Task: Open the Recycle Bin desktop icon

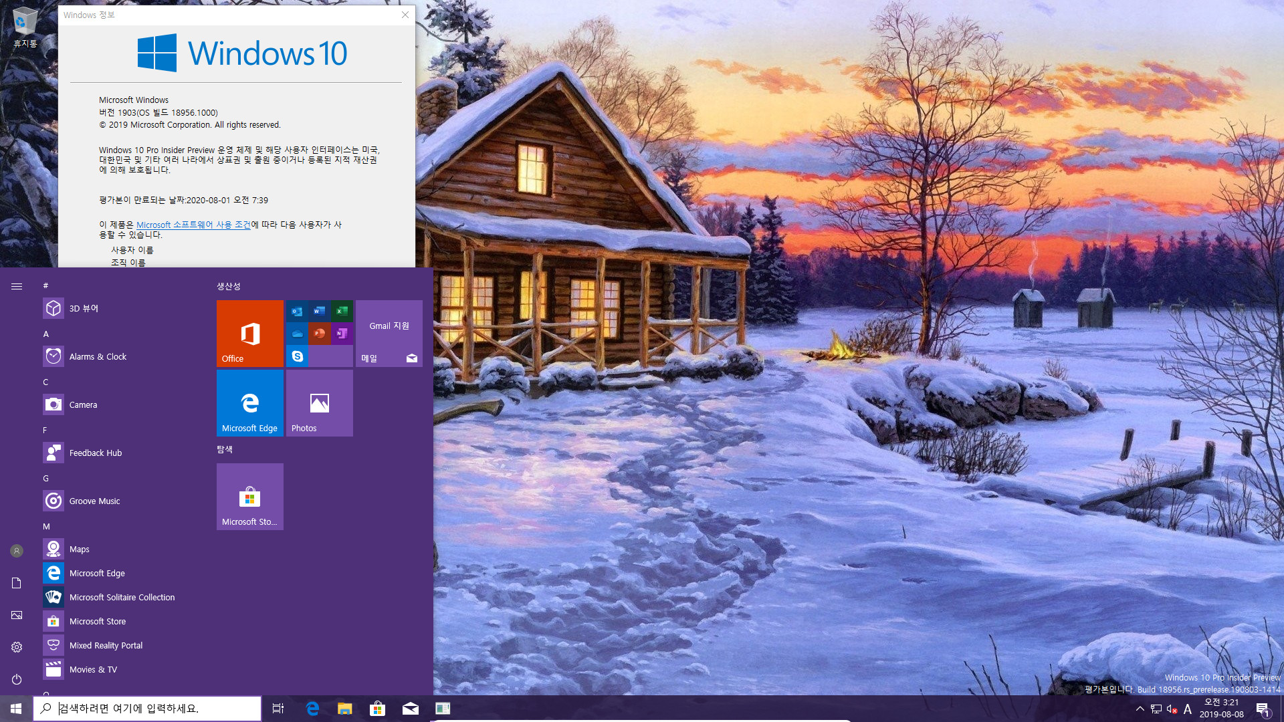Action: coord(25,27)
